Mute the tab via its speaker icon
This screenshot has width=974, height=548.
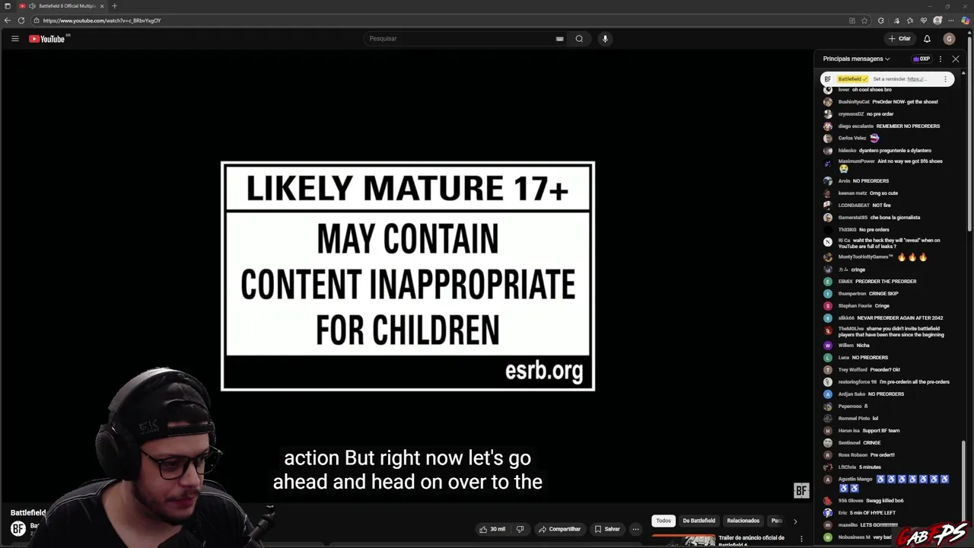[32, 6]
